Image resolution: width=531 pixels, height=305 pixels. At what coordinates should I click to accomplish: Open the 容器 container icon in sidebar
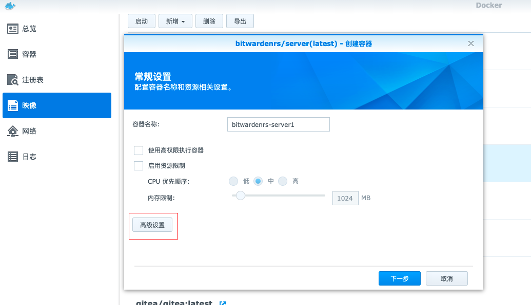(13, 54)
